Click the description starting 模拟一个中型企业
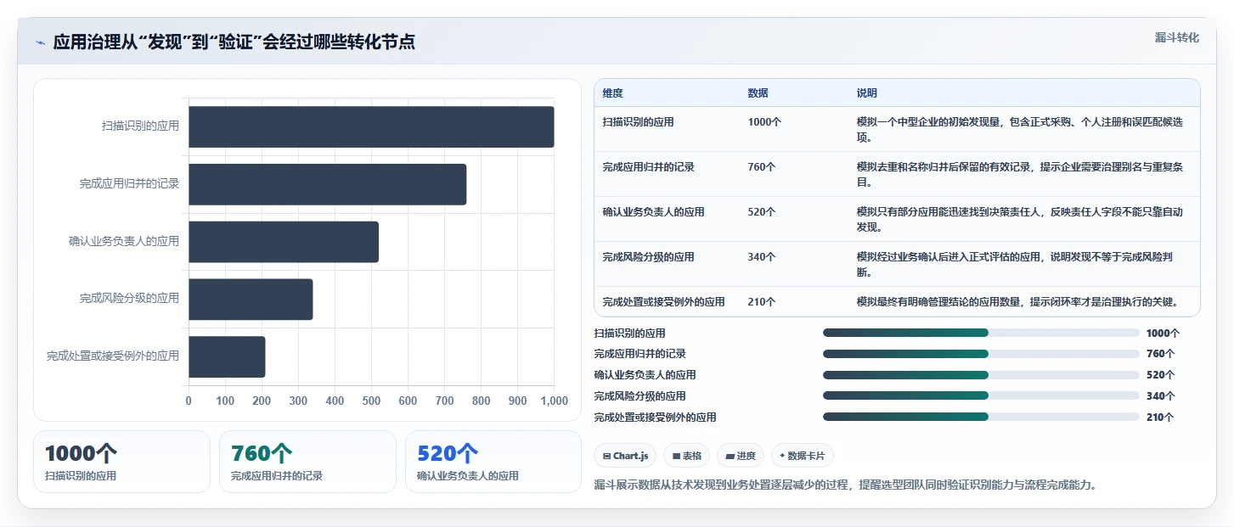 (1020, 130)
